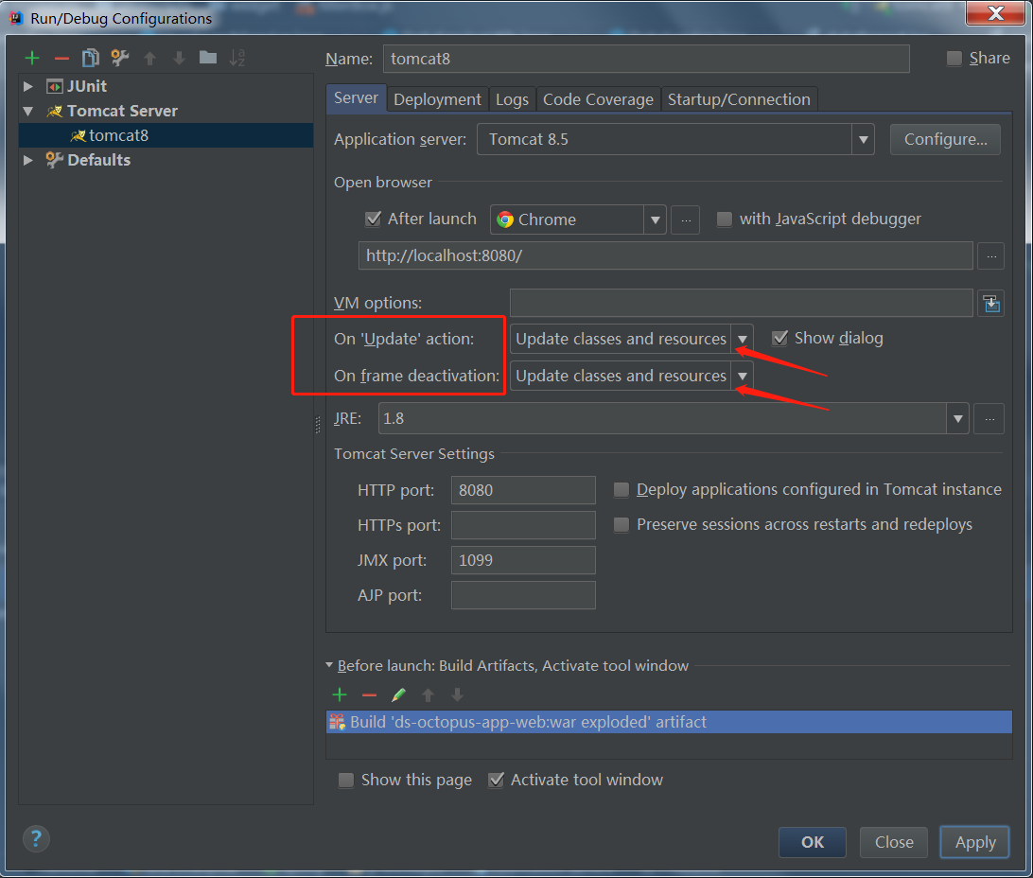Select tomcat8 configuration in tree

point(166,135)
